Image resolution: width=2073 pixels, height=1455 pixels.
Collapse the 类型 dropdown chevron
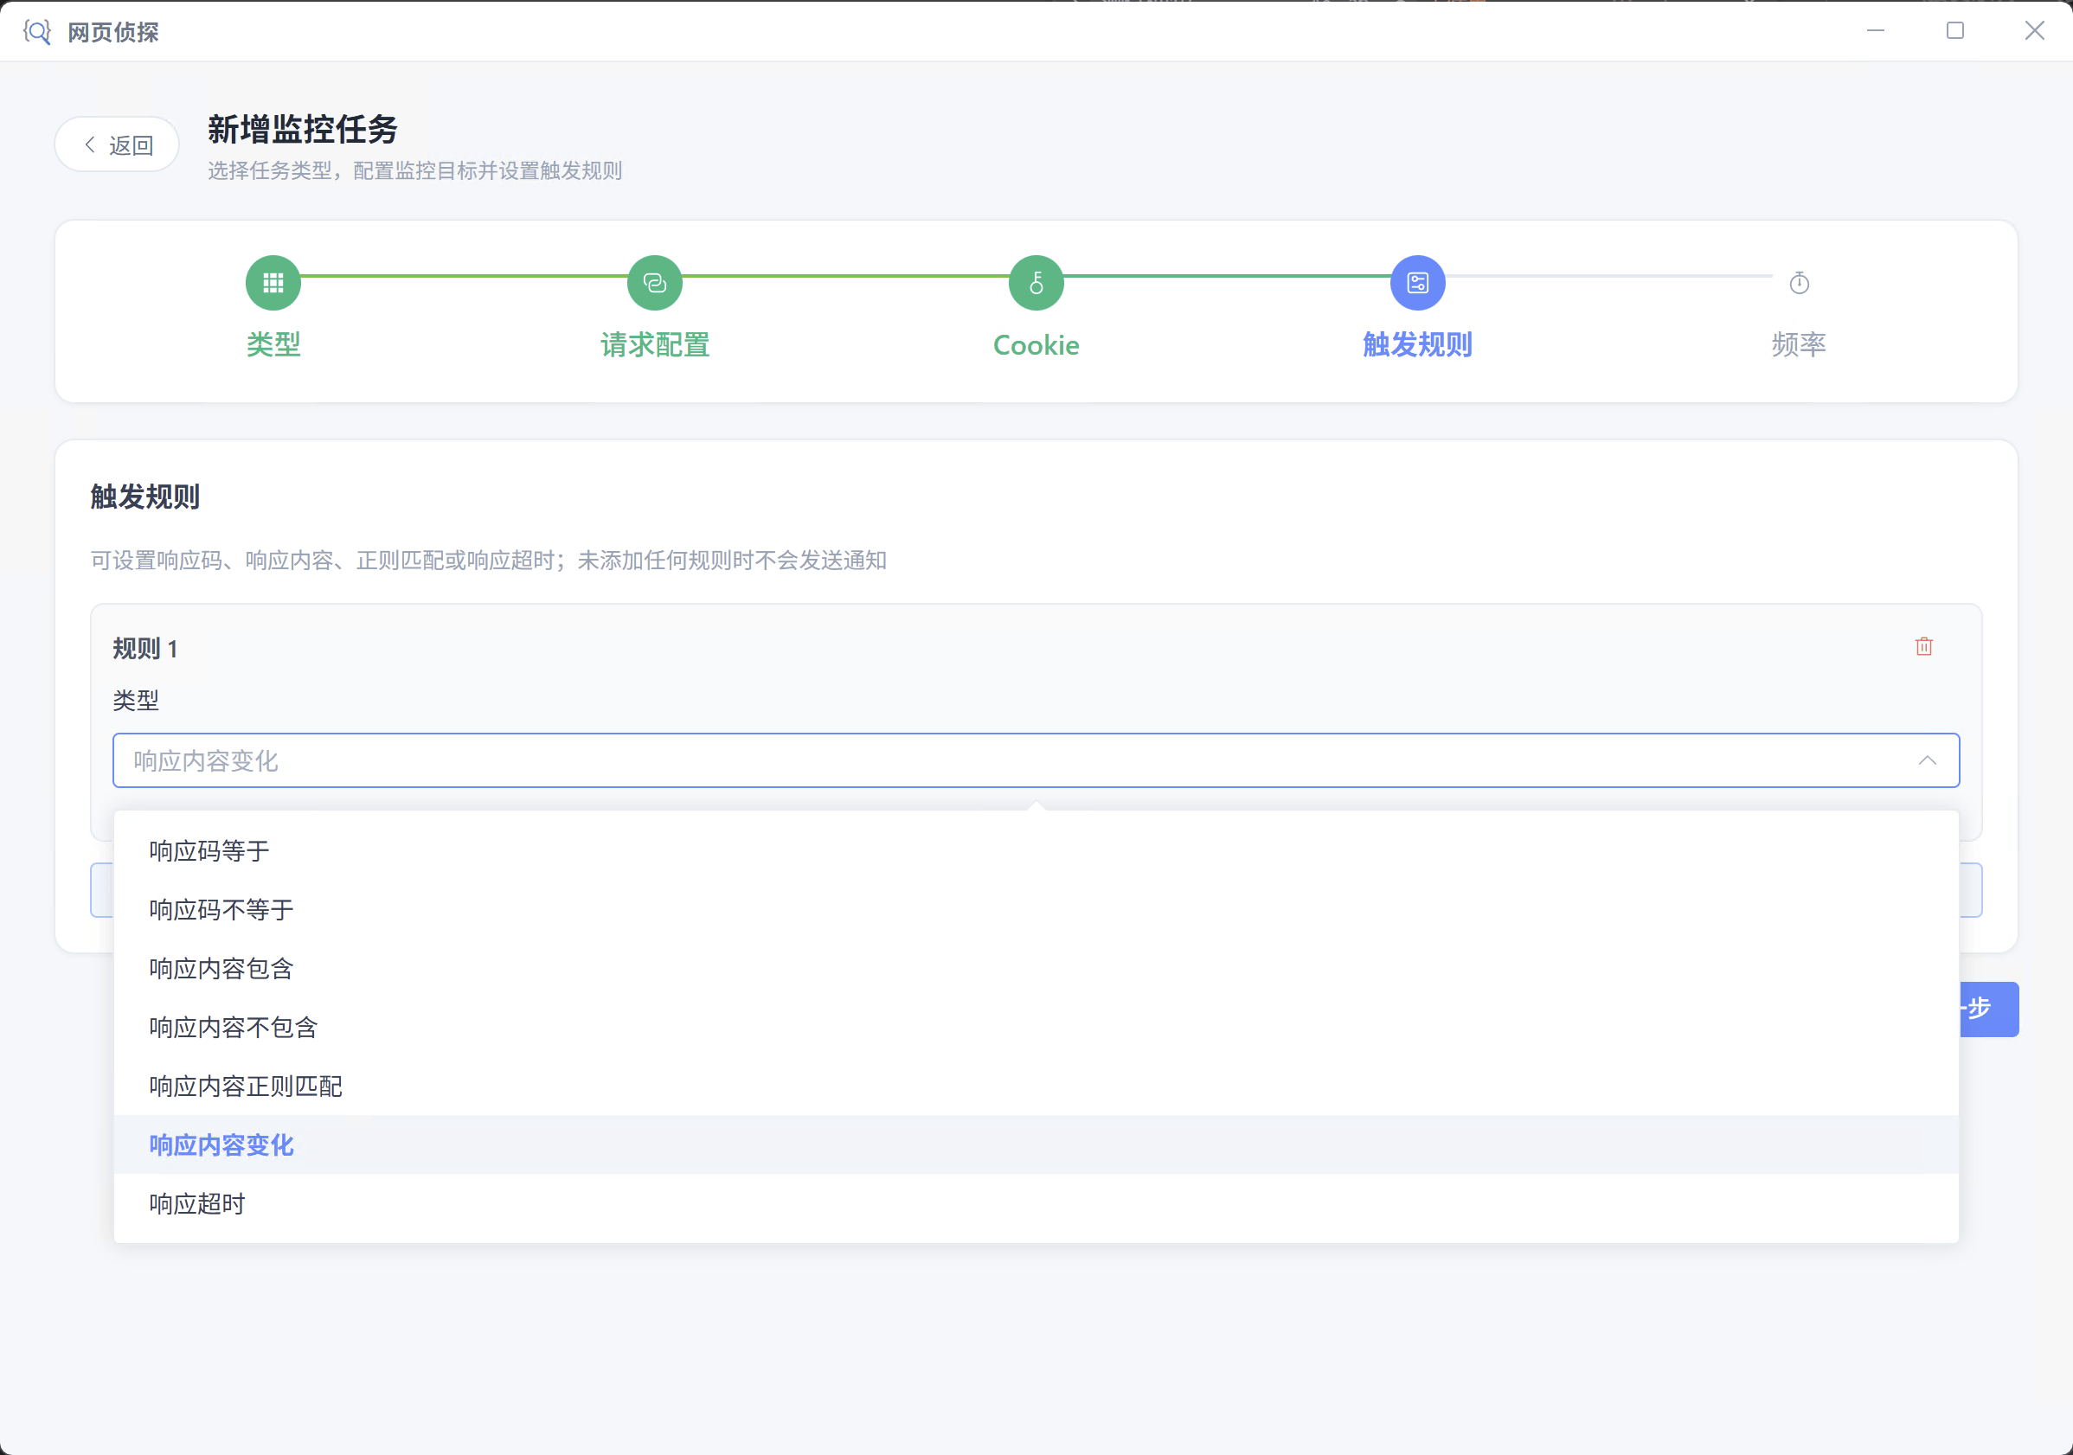1927,760
